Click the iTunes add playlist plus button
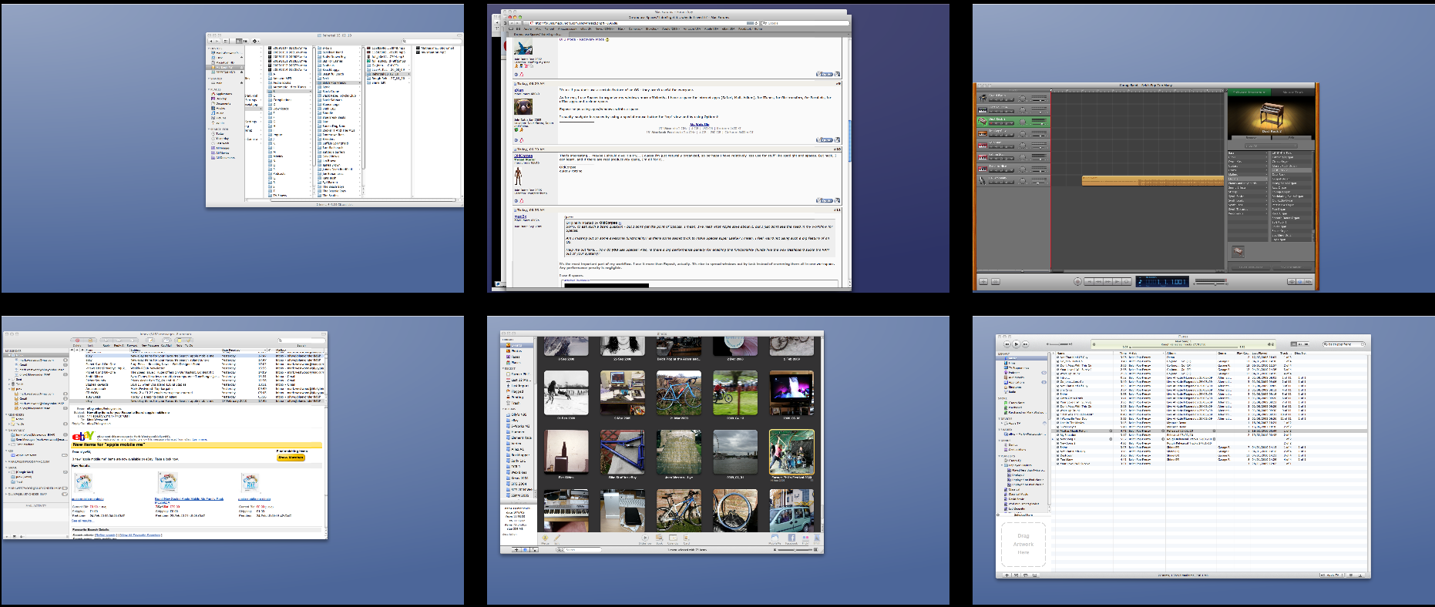Viewport: 1435px width, 607px height. [x=1007, y=575]
